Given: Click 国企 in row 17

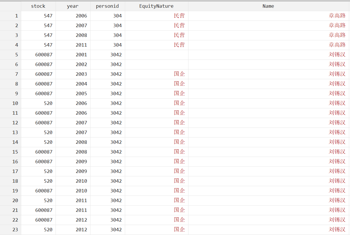Looking at the screenshot, I should (x=179, y=171).
